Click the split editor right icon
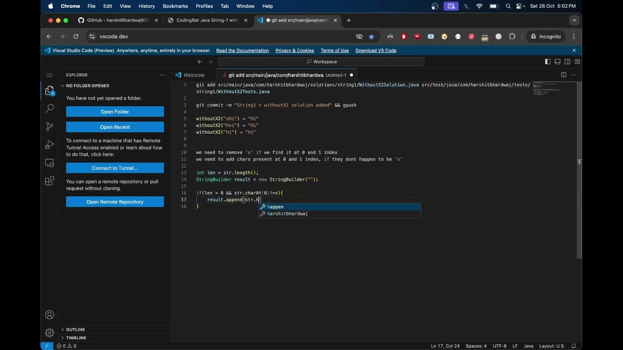 click(564, 75)
